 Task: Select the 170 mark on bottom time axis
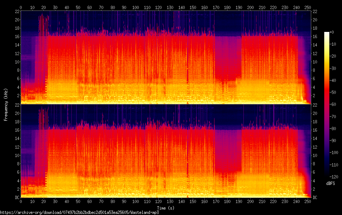pyautogui.click(x=216, y=202)
